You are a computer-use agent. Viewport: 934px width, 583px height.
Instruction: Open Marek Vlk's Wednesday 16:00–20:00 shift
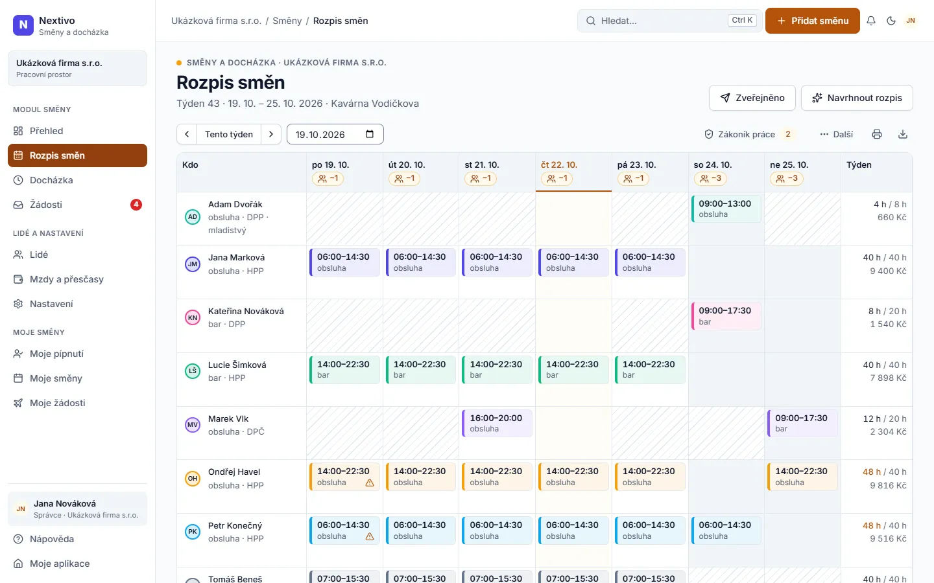tap(497, 423)
